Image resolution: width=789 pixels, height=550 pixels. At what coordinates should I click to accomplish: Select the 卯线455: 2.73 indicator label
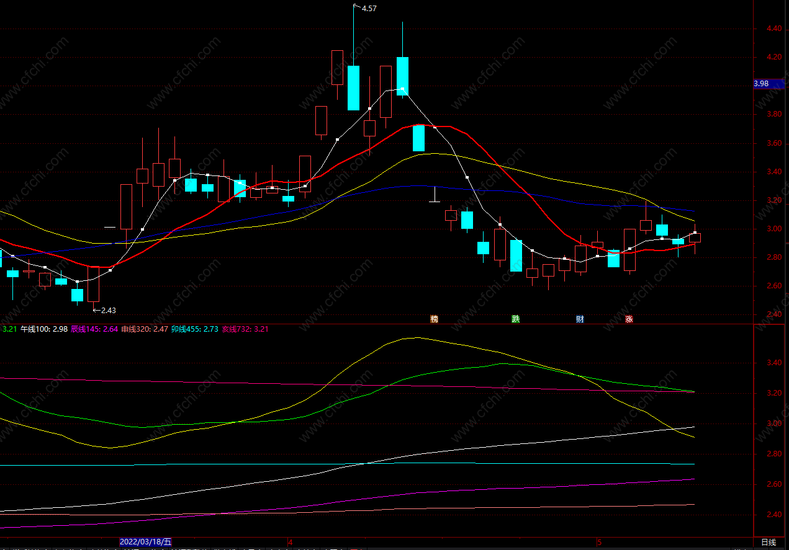tap(195, 329)
